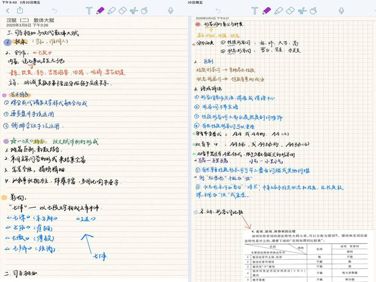The width and height of the screenshot is (376, 282).
Task: Pick the Eraser tool in right pane
Action: pos(290,11)
